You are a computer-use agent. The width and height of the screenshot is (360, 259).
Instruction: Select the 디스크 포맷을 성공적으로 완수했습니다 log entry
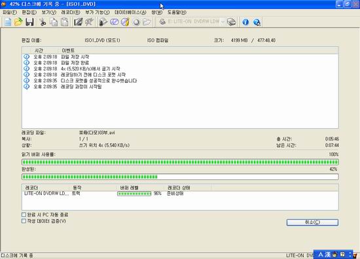(x=99, y=80)
